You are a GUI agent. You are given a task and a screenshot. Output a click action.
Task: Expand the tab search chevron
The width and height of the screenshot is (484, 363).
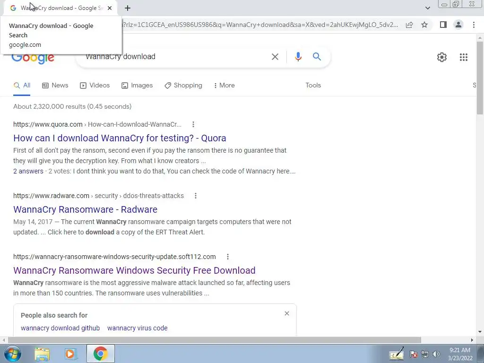427,8
